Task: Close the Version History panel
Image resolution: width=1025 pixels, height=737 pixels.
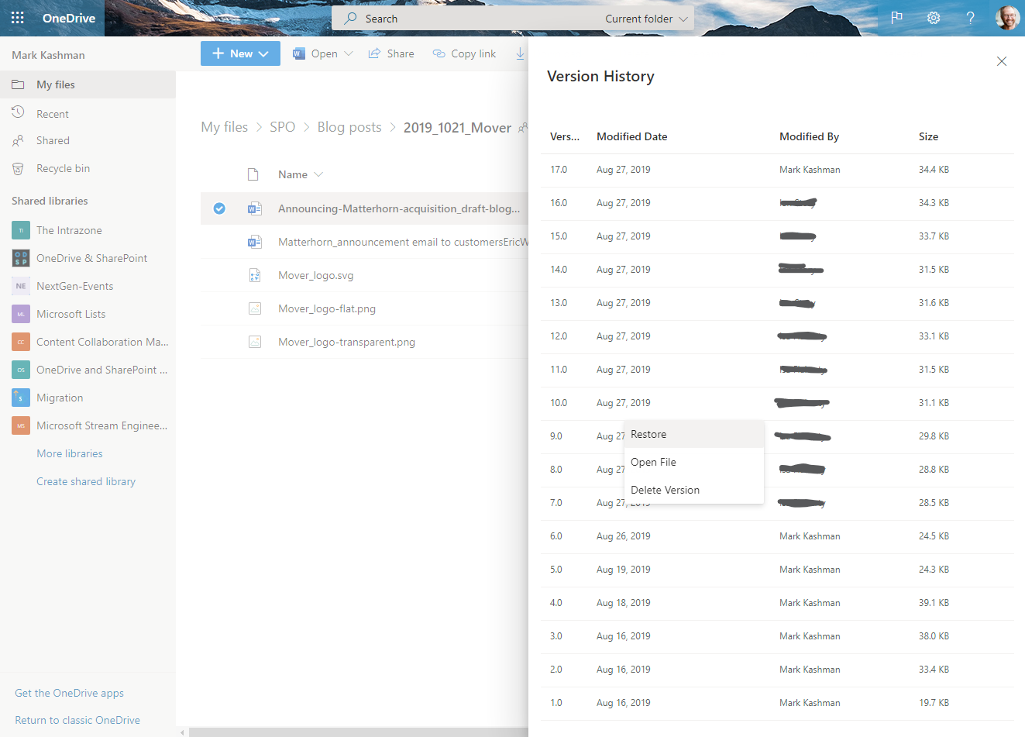Action: 1002,61
